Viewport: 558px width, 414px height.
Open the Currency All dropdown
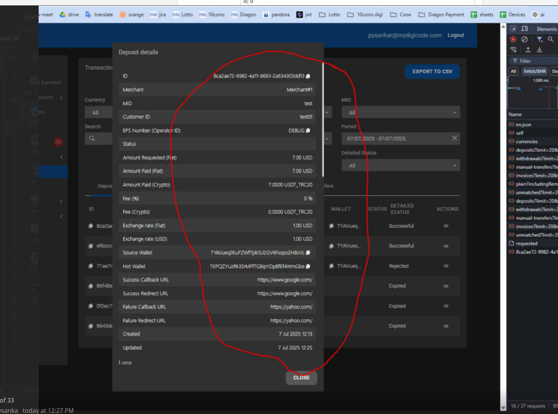(99, 113)
